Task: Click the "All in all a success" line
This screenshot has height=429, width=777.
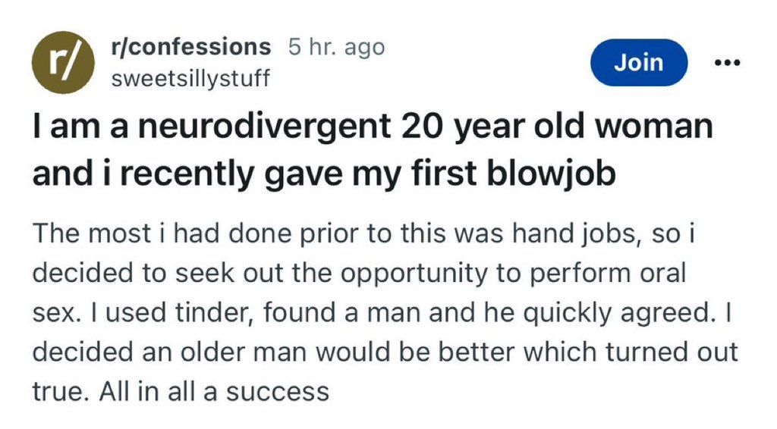Action: point(181,392)
